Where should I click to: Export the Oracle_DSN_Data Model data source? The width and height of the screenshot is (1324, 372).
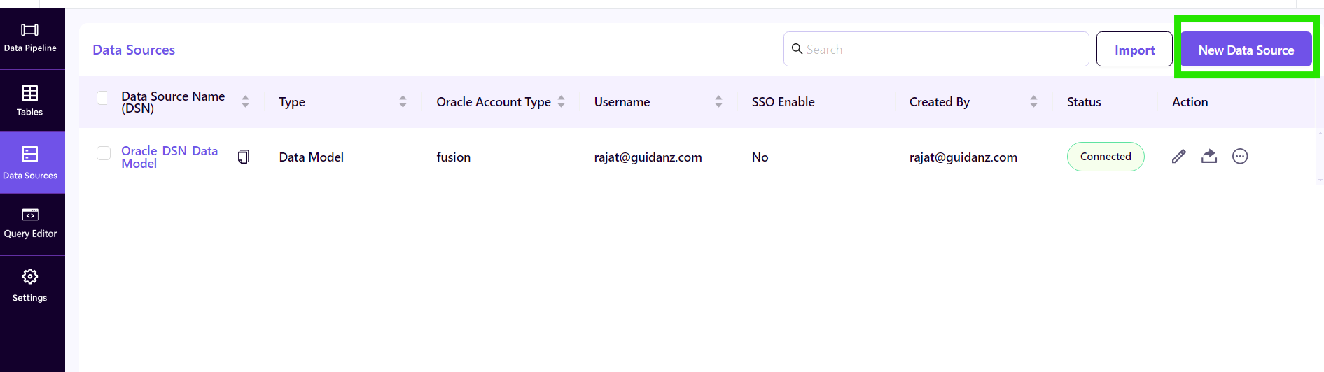(x=1209, y=156)
